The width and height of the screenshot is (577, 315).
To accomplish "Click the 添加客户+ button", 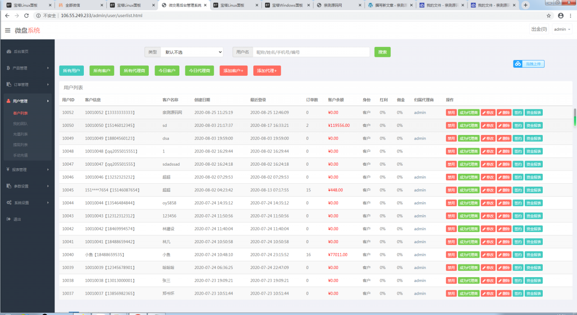I will (x=234, y=71).
